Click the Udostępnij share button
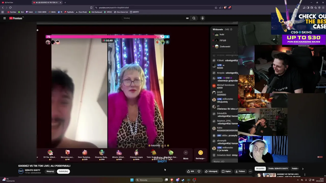Viewport: 326px width, 183px height. (211, 171)
